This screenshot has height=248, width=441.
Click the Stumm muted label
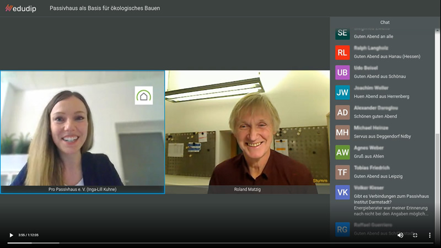click(320, 181)
